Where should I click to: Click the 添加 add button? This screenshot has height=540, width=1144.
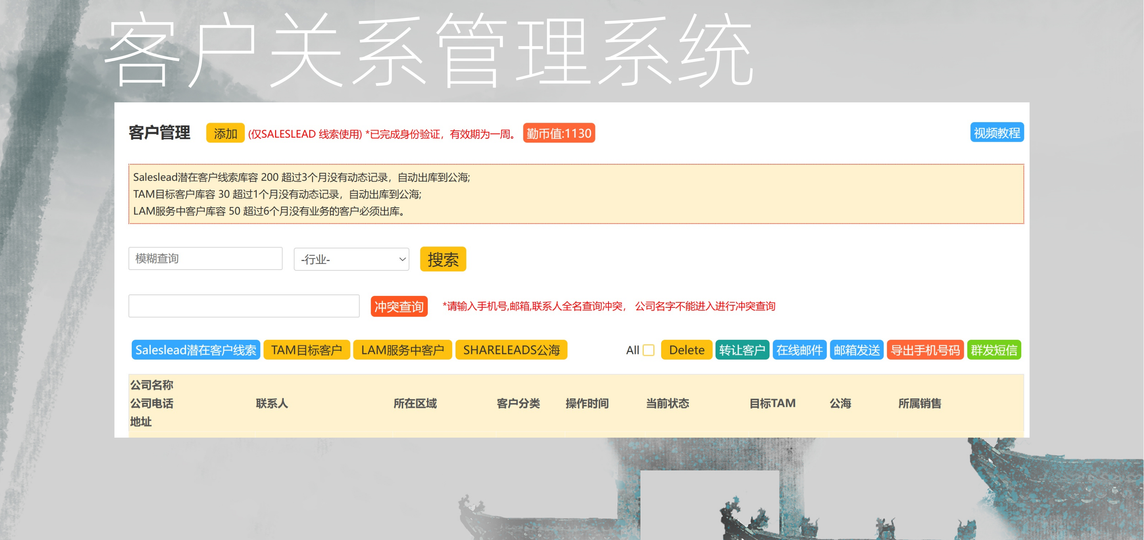point(225,133)
